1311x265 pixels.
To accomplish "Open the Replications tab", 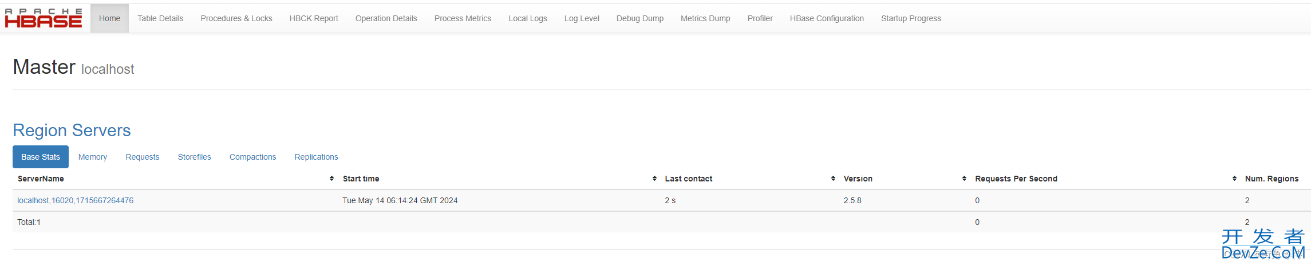I will point(317,157).
